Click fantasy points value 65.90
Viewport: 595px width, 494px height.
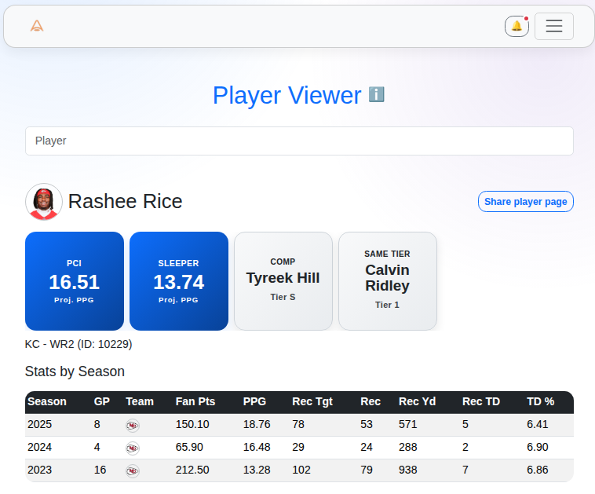tap(189, 447)
